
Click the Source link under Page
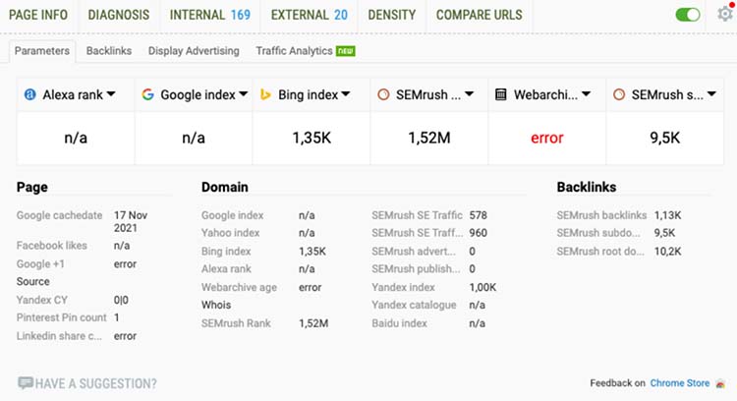[x=32, y=281]
